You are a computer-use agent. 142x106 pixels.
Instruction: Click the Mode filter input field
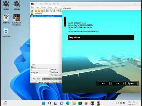coord(40,69)
